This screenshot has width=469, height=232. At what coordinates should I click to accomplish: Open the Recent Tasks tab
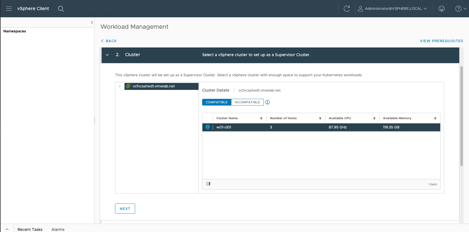[x=30, y=229]
